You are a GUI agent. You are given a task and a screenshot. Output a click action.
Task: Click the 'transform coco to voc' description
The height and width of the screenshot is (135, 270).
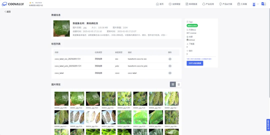[137, 59]
